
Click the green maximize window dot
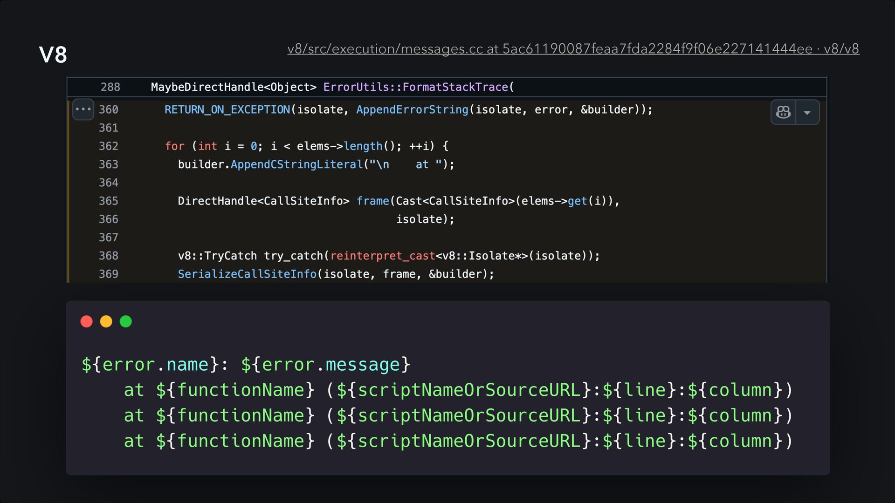coord(126,322)
